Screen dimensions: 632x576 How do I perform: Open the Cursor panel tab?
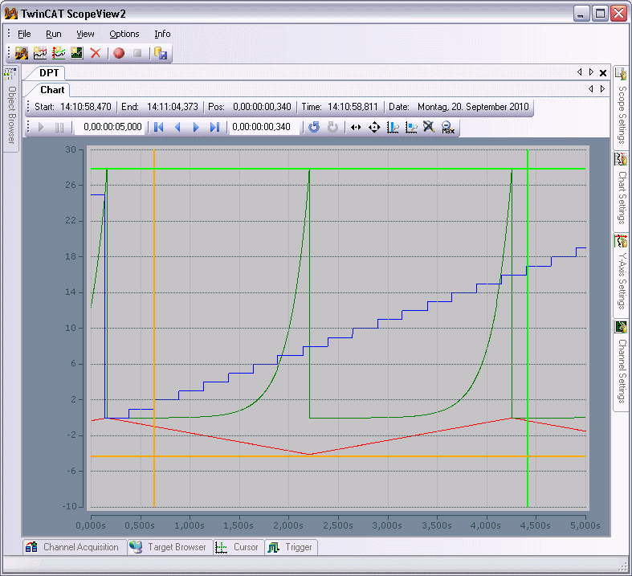click(239, 547)
